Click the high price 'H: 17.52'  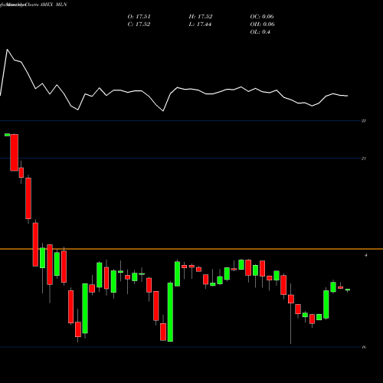point(201,17)
